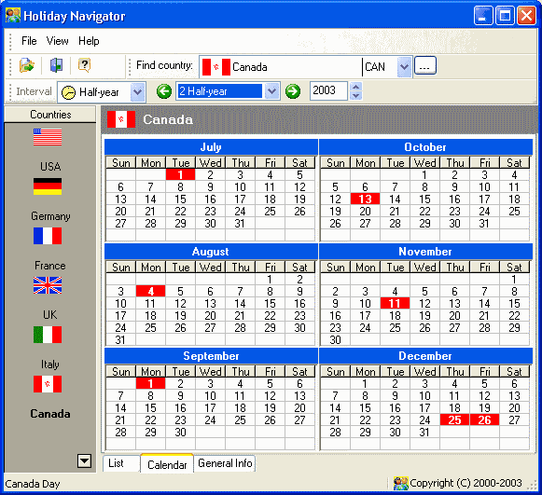This screenshot has width=542, height=495.
Task: Click the July month header
Action: coord(211,147)
